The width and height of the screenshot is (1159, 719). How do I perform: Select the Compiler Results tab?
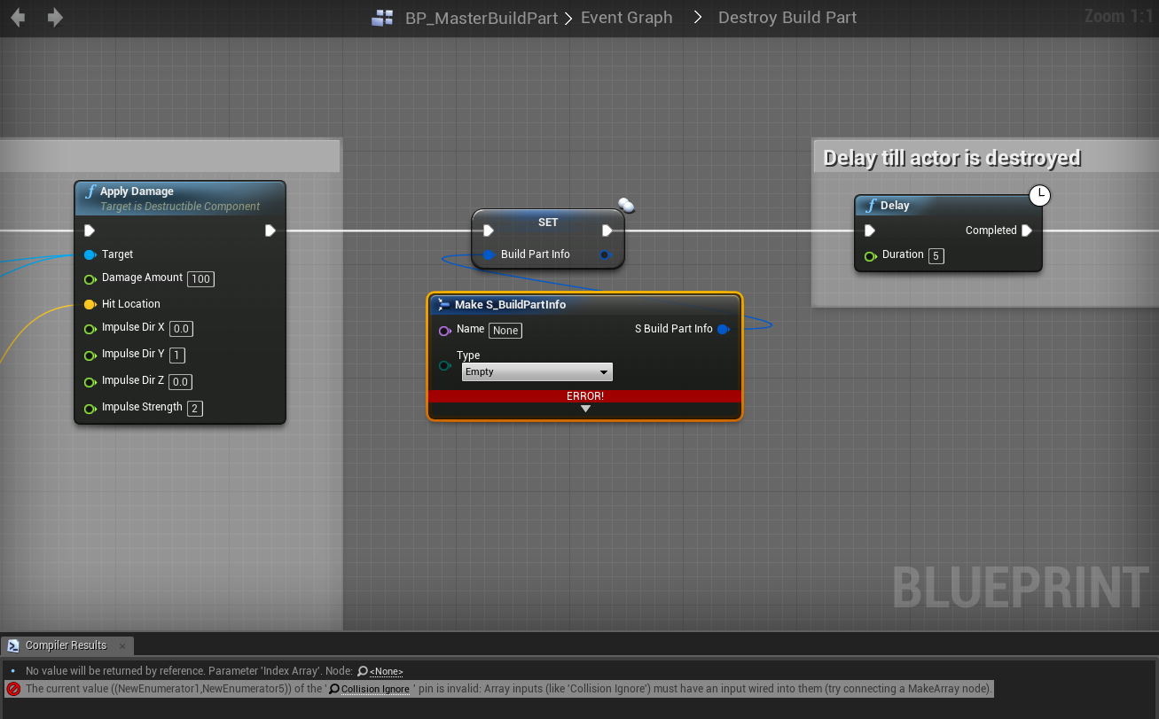[66, 645]
